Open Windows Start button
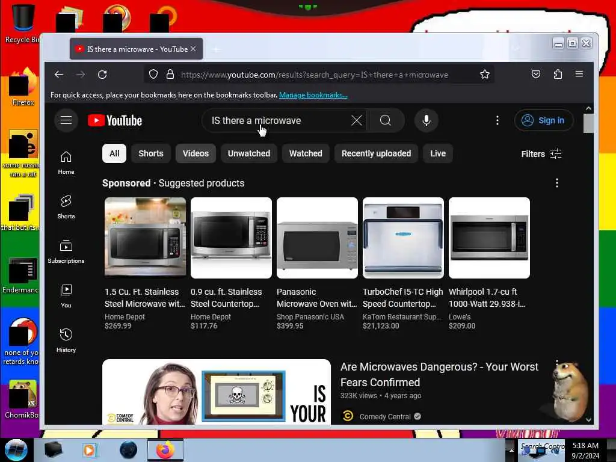This screenshot has width=616, height=462. coord(16,450)
